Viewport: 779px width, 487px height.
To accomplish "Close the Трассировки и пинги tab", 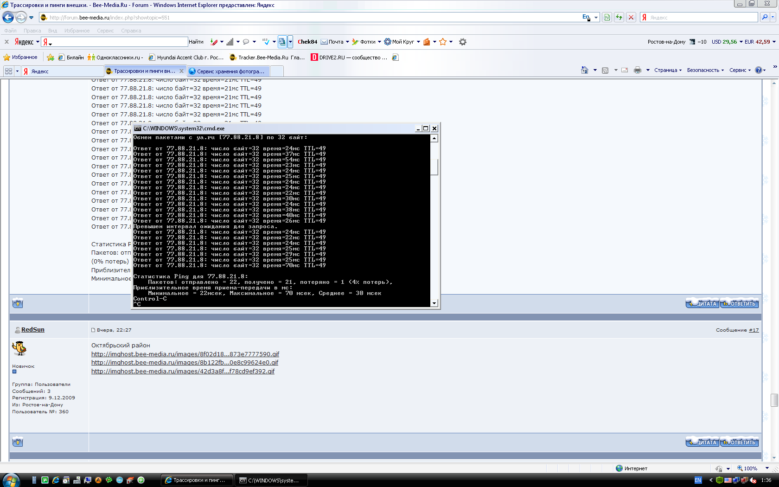I will (x=181, y=71).
